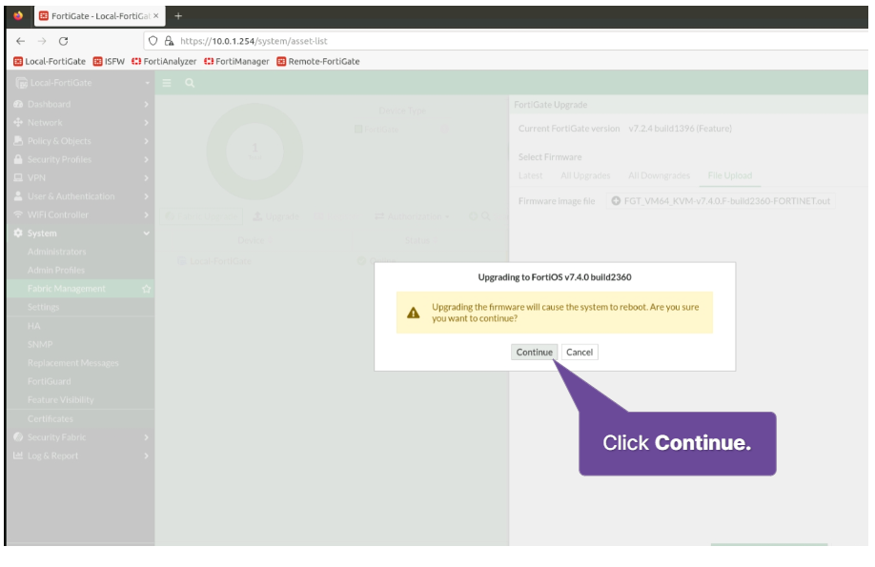Image resolution: width=875 pixels, height=567 pixels.
Task: Expand the VPN menu
Action: [81, 178]
